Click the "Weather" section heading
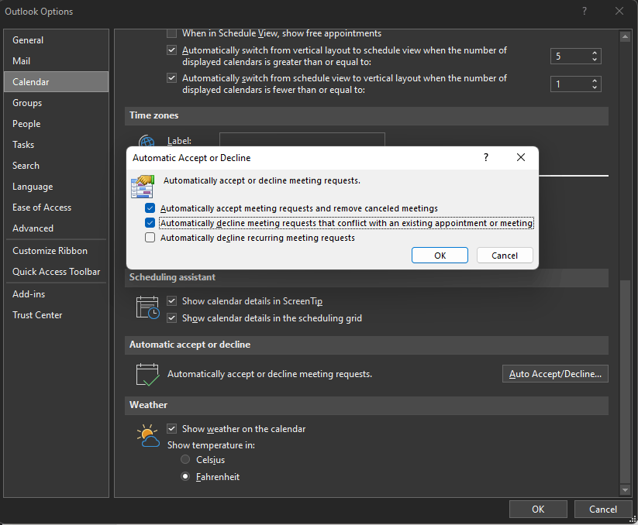638x525 pixels. 148,405
